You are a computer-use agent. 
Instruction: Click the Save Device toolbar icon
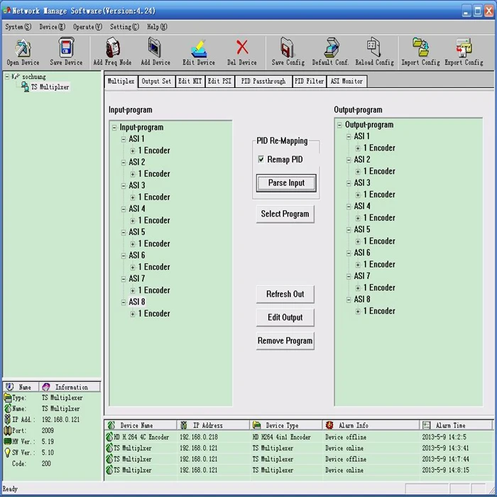coord(66,48)
